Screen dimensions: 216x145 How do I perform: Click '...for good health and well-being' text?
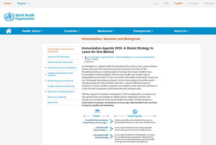coord(100,136)
